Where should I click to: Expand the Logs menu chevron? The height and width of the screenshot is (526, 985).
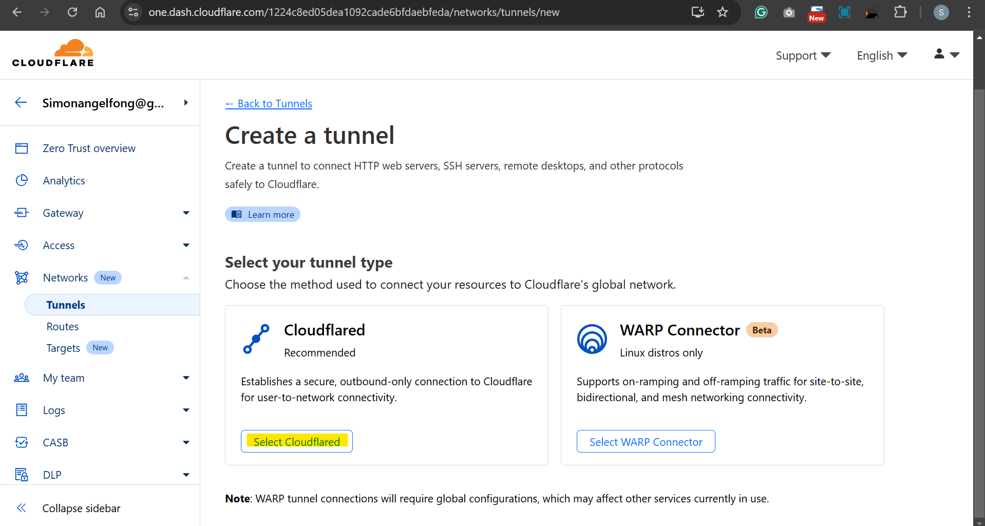coord(186,410)
